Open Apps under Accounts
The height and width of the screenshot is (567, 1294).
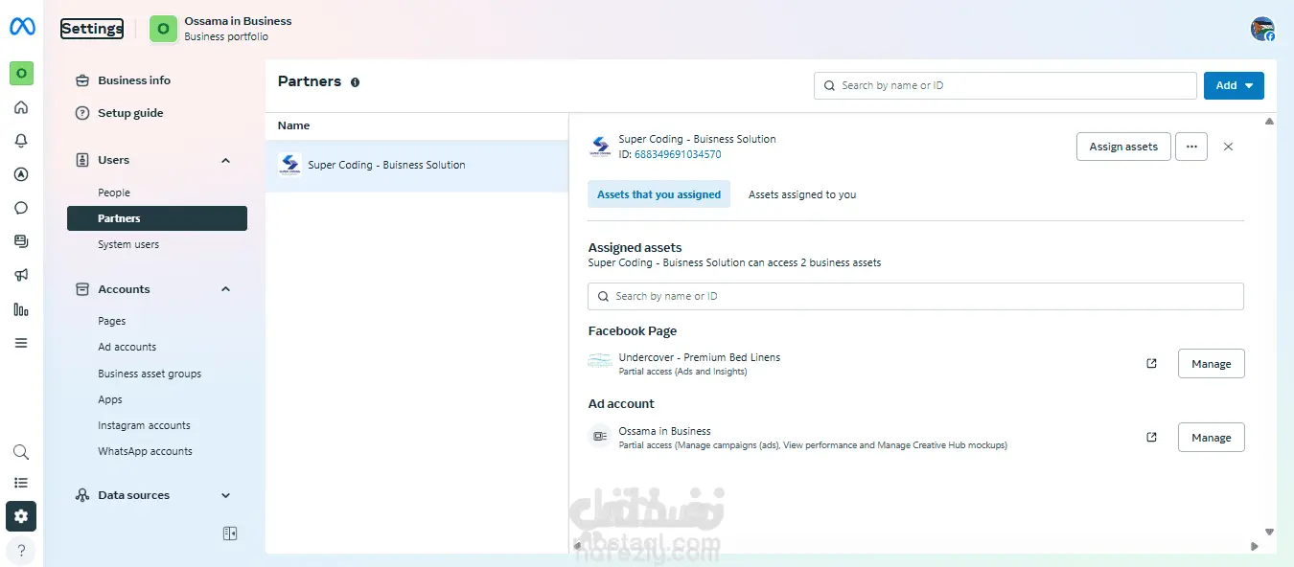point(110,399)
